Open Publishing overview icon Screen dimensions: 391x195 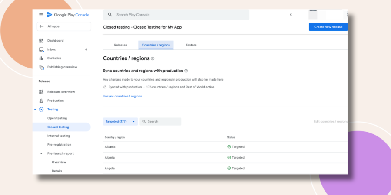tap(41, 67)
